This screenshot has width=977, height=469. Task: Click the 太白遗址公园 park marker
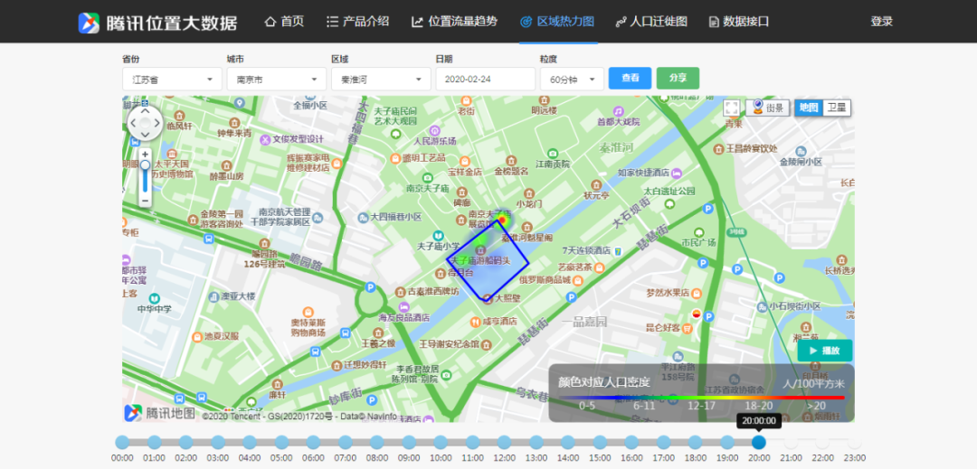(x=669, y=204)
